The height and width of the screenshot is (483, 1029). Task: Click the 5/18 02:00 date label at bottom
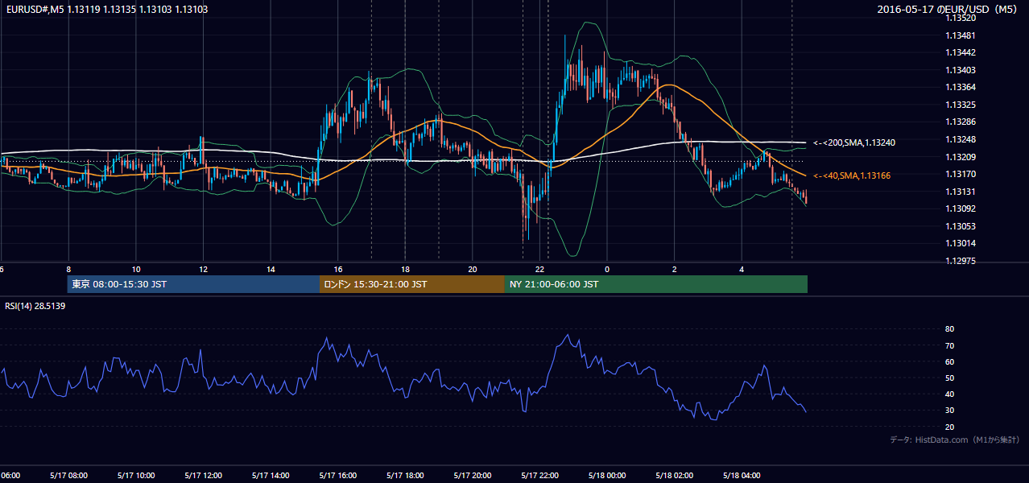pyautogui.click(x=675, y=476)
